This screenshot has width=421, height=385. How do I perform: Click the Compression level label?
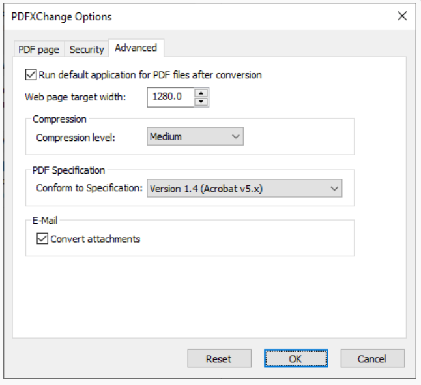[76, 138]
